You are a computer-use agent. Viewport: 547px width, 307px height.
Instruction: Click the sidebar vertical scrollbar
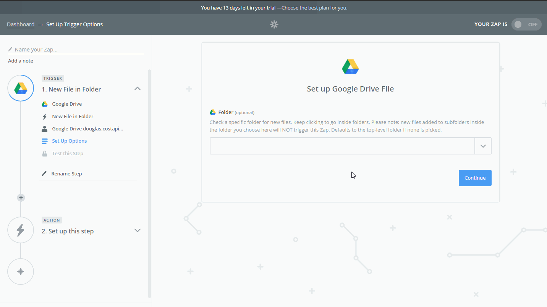149,183
